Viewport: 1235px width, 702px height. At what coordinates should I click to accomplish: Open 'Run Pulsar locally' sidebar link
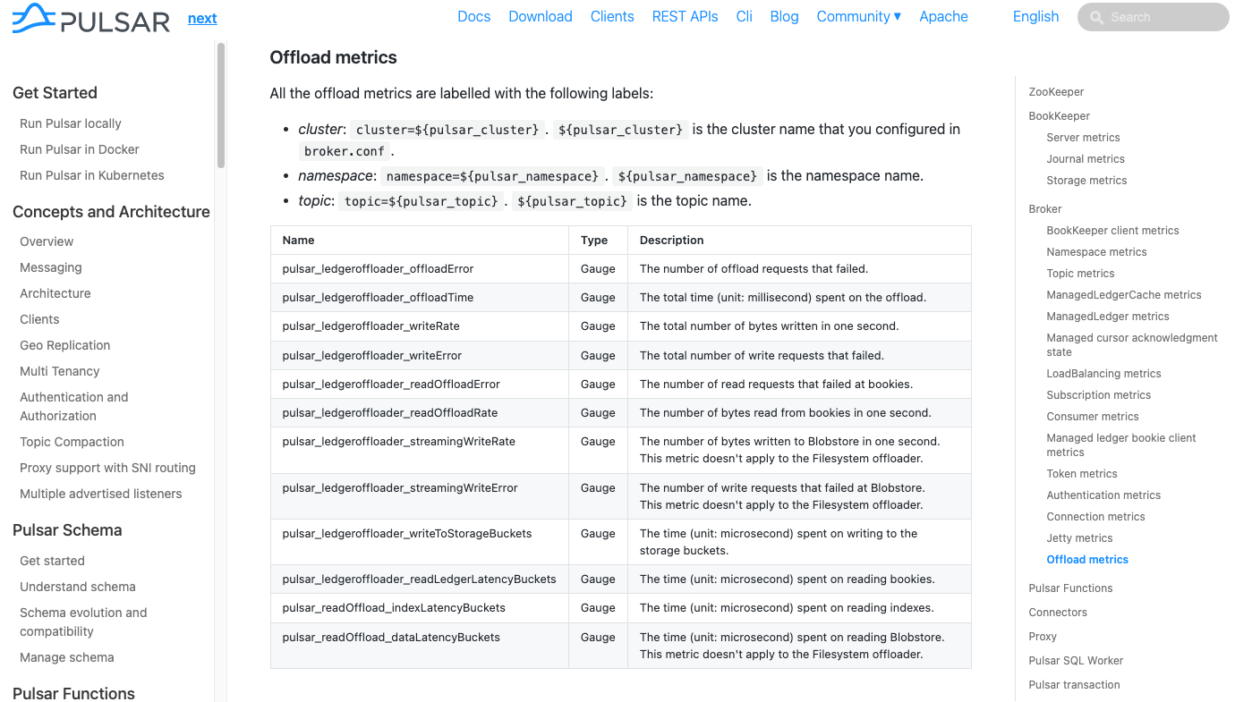[71, 123]
